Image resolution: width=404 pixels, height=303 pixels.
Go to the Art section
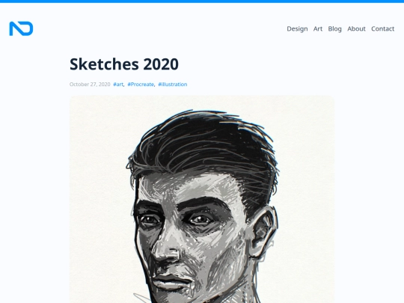(x=318, y=29)
